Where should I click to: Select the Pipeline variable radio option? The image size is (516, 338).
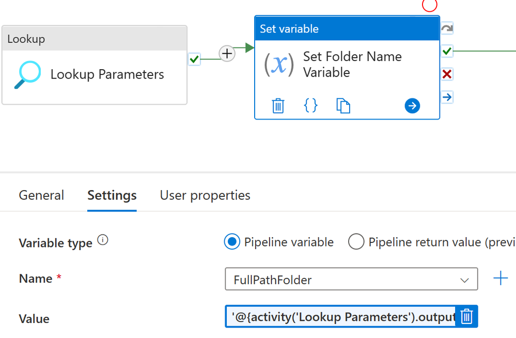(232, 242)
